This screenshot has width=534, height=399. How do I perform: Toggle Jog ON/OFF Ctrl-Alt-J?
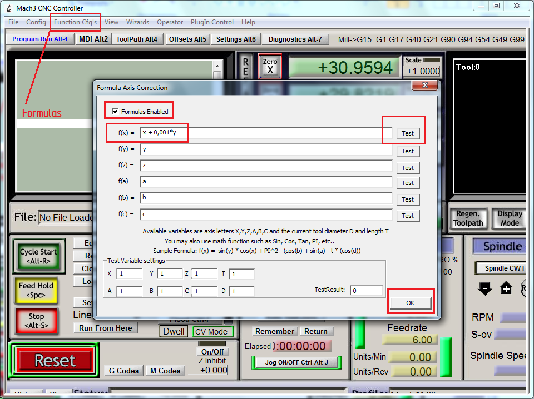296,363
